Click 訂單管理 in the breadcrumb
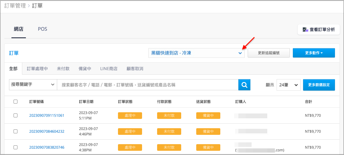 (15, 5)
